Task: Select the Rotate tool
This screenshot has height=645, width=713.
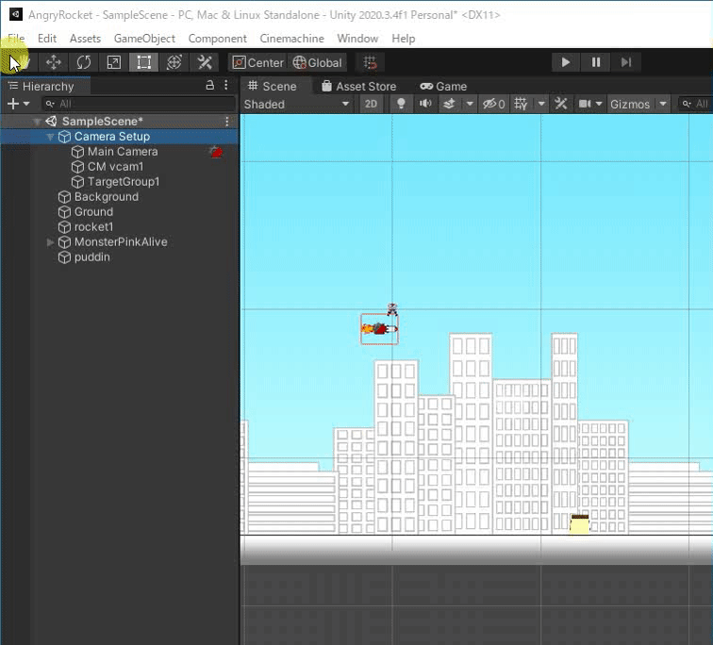Action: pos(83,62)
